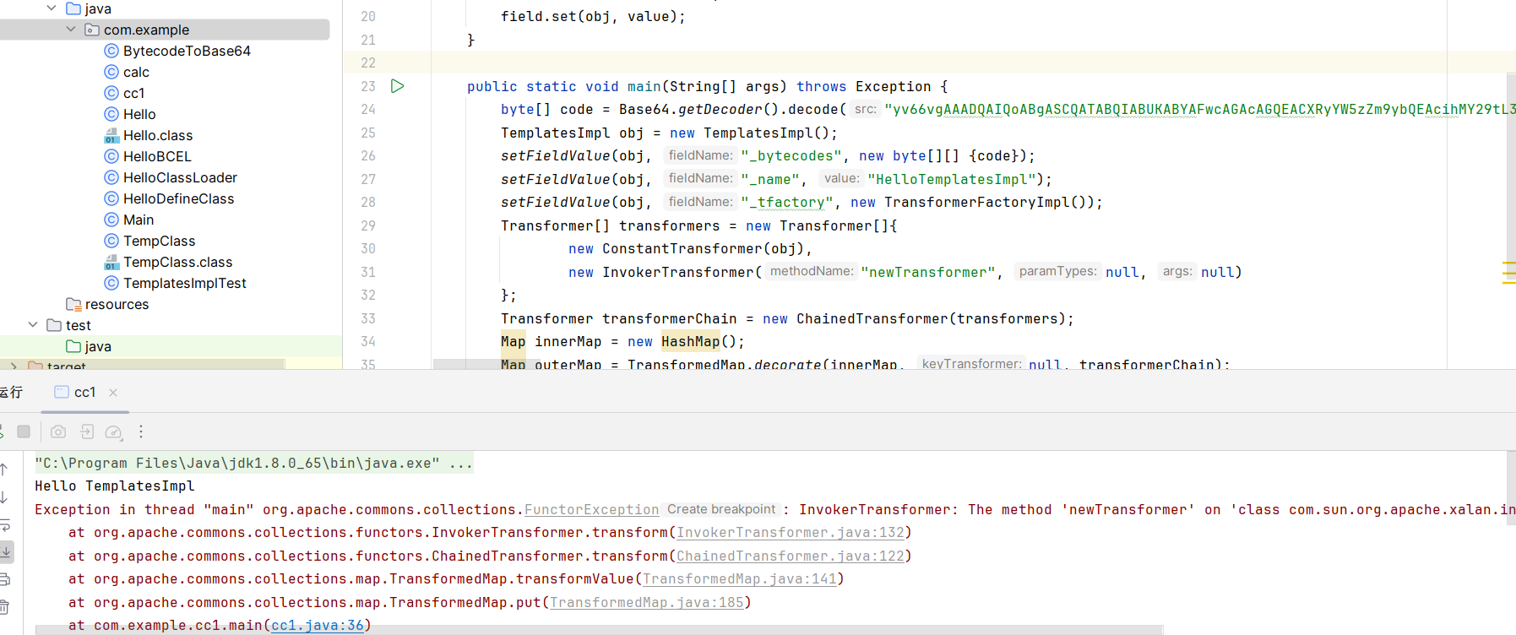
Task: Click the "Hello TemplatesImpl" output line
Action: (115, 486)
